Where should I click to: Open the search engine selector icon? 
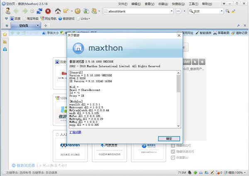pos(191,11)
